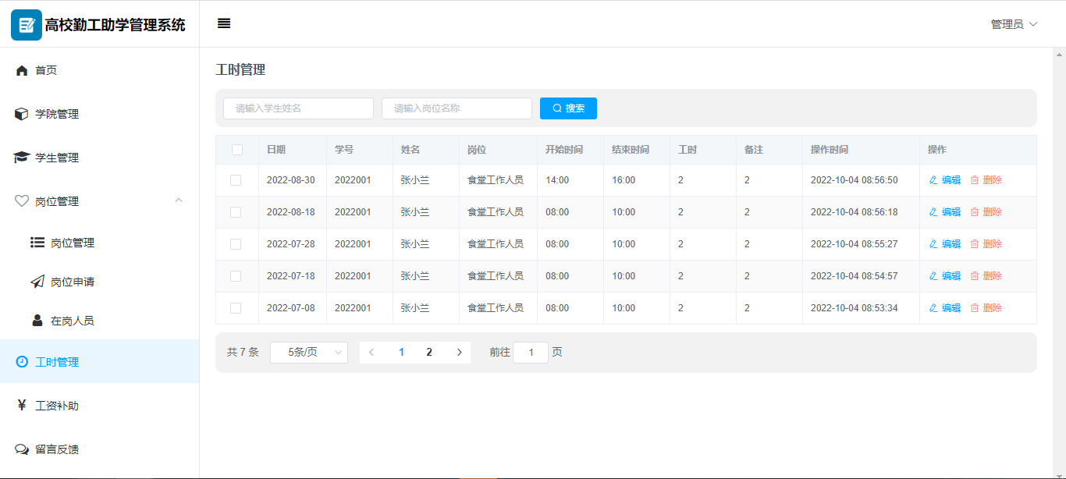Click the system logo icon

tap(27, 25)
